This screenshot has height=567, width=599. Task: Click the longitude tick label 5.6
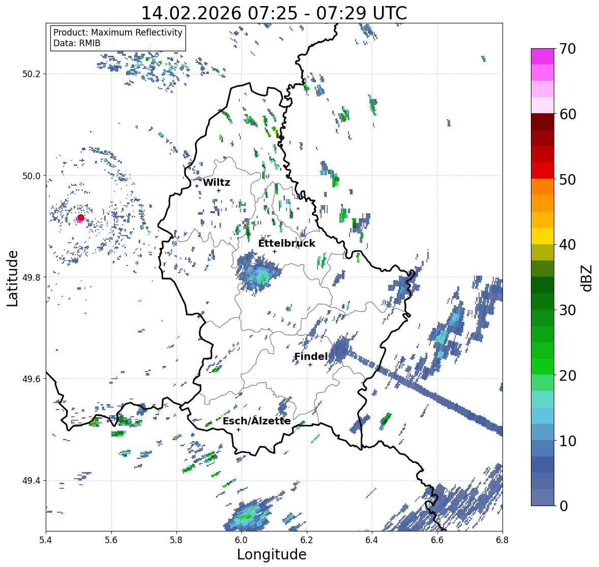click(111, 540)
